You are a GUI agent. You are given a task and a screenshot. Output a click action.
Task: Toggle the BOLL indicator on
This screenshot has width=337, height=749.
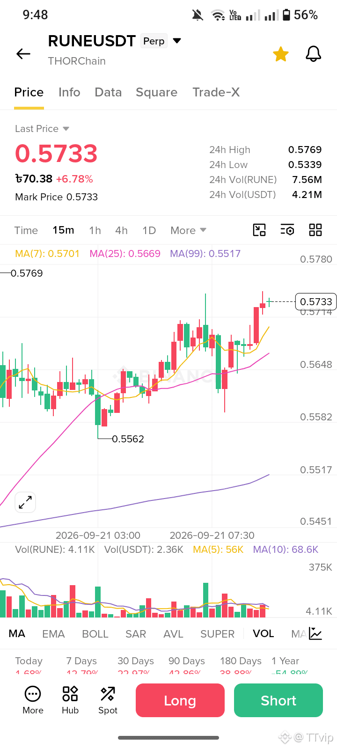95,634
